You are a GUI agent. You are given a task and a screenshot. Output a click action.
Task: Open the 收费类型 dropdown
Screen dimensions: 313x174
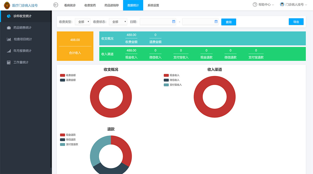[x=82, y=22]
